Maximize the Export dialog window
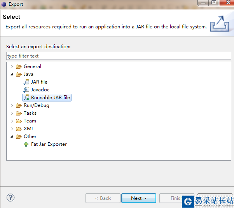234x208 pixels. (x=214, y=3)
